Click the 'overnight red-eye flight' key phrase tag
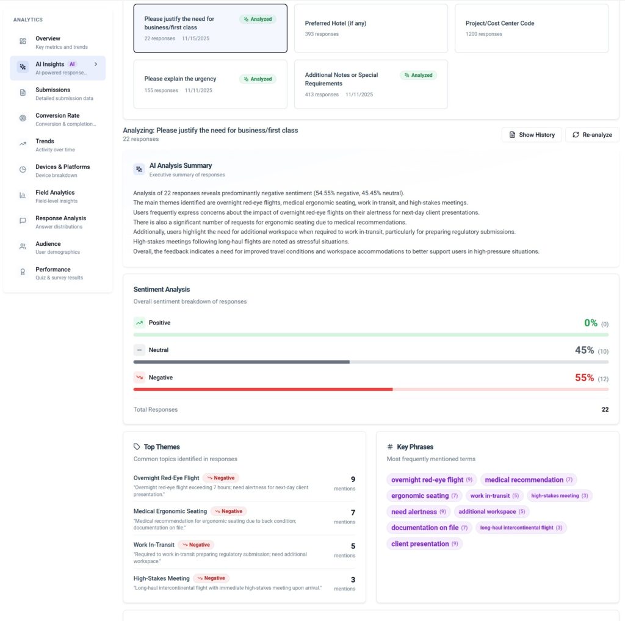 [x=432, y=480]
